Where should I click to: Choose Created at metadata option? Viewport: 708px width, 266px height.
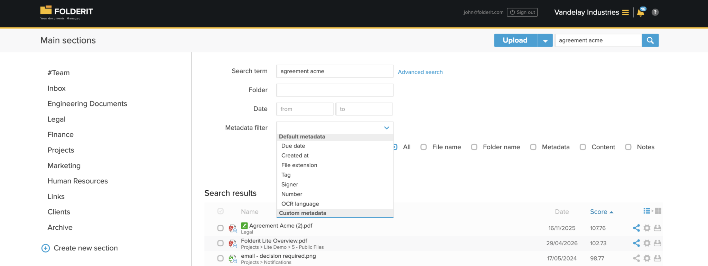click(x=295, y=155)
